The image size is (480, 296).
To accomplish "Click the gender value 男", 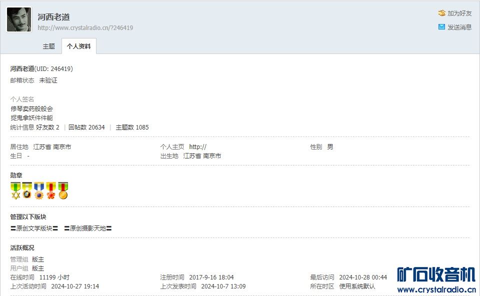I will (330, 147).
